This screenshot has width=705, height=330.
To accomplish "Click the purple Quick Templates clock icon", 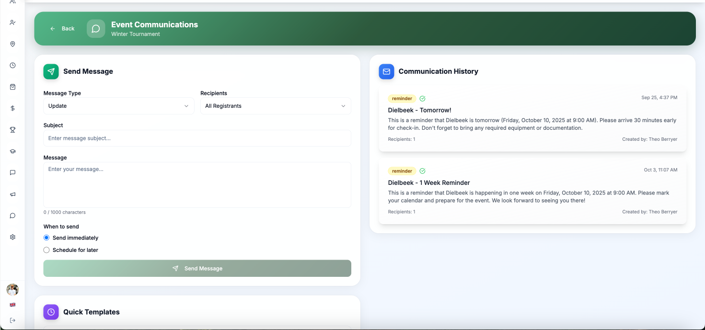I will [51, 312].
